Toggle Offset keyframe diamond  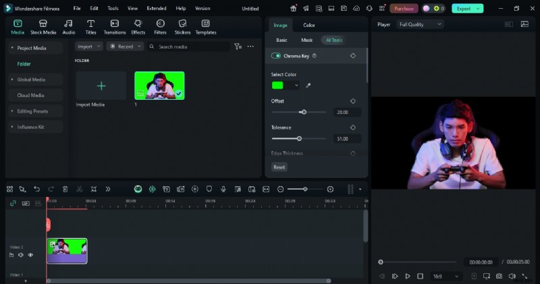[353, 101]
